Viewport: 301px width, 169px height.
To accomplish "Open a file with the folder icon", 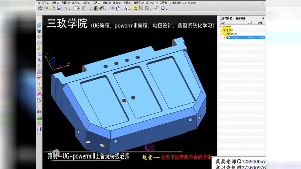I will coord(52,8).
